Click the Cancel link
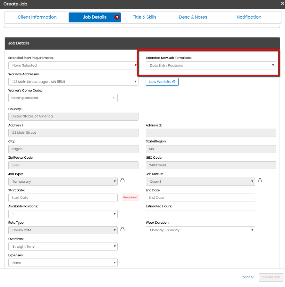This screenshot has width=285, height=287. point(247,277)
